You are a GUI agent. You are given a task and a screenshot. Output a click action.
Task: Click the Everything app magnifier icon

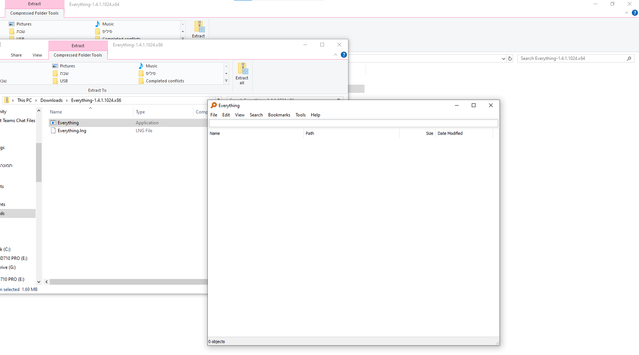coord(214,106)
